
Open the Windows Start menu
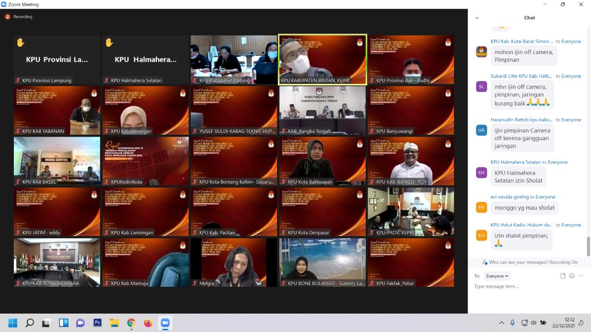pos(12,323)
